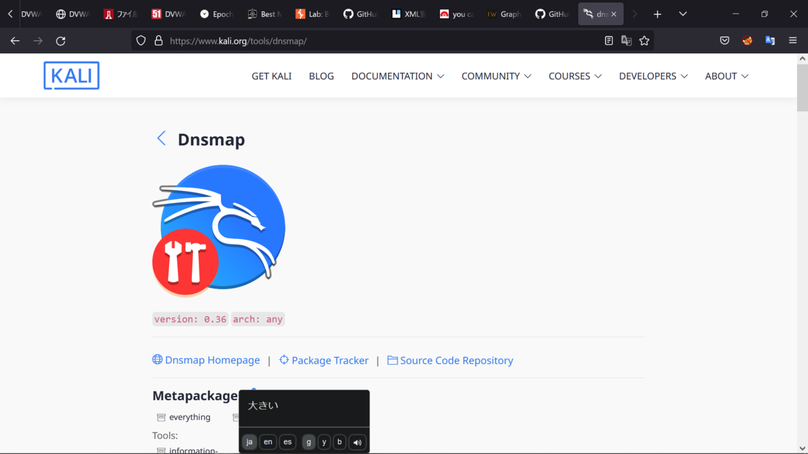Click the 'version: 0.36' badge
Image resolution: width=808 pixels, height=454 pixels.
click(190, 319)
